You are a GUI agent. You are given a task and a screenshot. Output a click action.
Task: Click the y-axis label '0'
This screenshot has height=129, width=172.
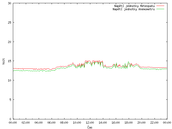(x=10, y=119)
